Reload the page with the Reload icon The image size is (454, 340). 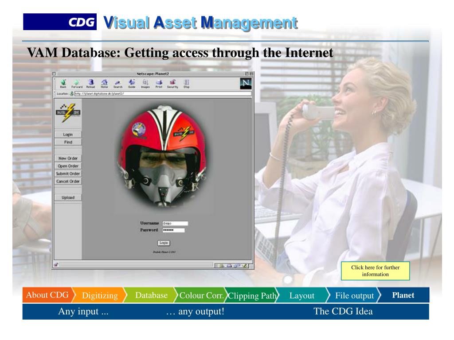tap(90, 84)
